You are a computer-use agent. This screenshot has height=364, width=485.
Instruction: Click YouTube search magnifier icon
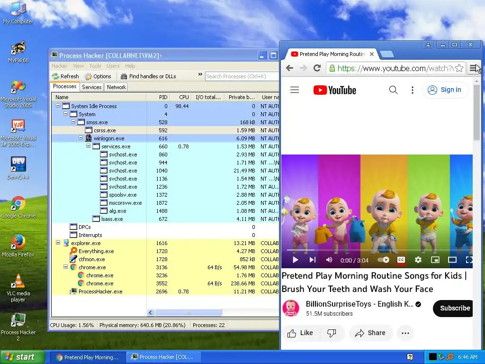point(393,90)
